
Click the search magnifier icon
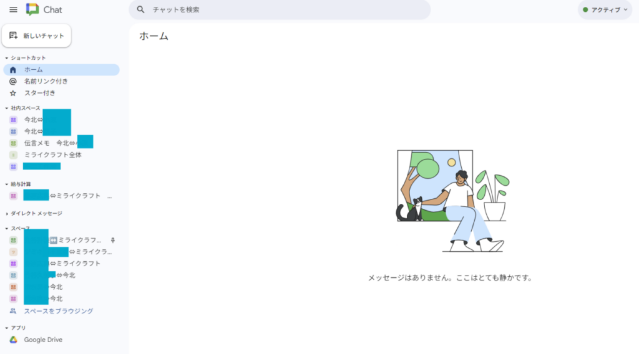(141, 10)
